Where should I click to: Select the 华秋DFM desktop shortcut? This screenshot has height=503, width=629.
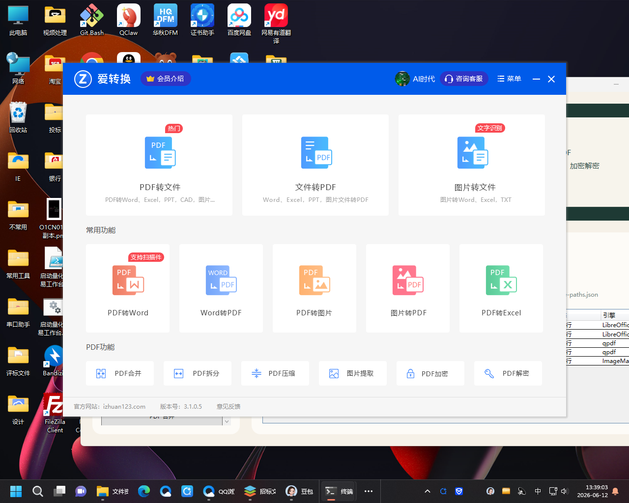(x=166, y=21)
